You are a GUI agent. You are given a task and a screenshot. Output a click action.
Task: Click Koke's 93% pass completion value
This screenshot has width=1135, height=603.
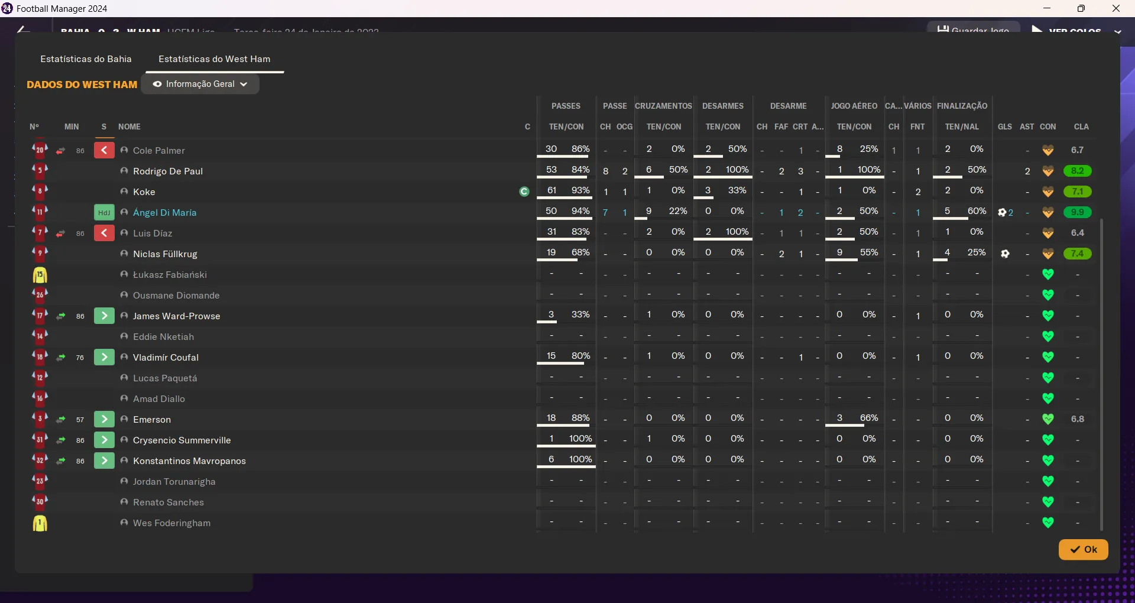coord(581,190)
